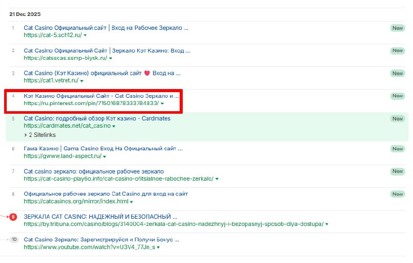The width and height of the screenshot is (413, 263).
Task: Click the cat-casino-play60.info dropdown arrow
Action: click(x=217, y=179)
